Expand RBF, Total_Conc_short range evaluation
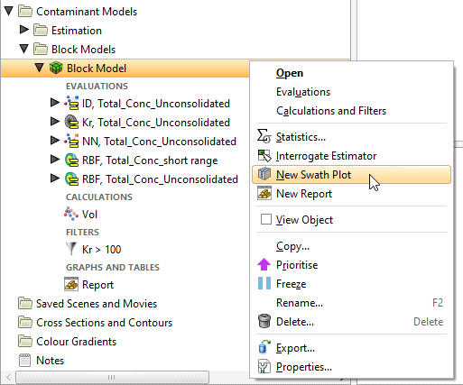This screenshot has width=463, height=385. (x=55, y=160)
